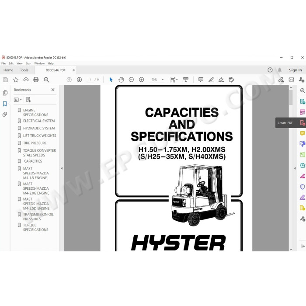This screenshot has width=306, height=306.
Task: Open the Sign menu
Action: click(x=28, y=63)
